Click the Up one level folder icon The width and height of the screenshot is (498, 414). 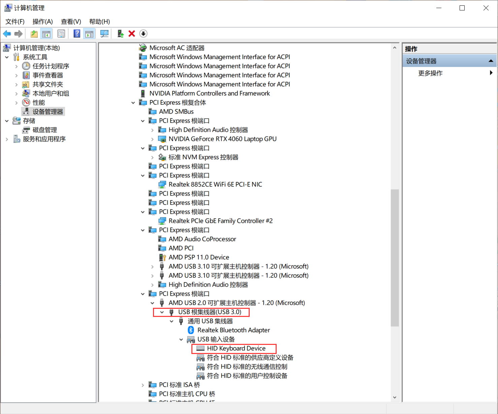(34, 34)
